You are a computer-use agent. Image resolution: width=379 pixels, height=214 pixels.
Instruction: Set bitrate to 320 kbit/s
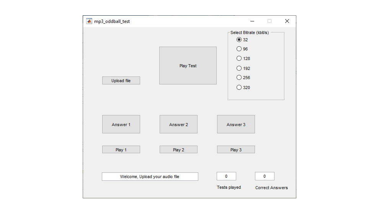(x=243, y=88)
